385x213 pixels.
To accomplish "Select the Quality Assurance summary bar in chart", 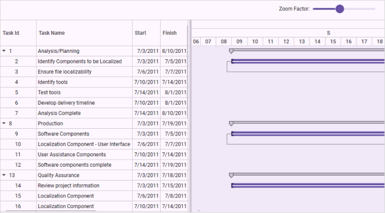I will tap(307, 174).
